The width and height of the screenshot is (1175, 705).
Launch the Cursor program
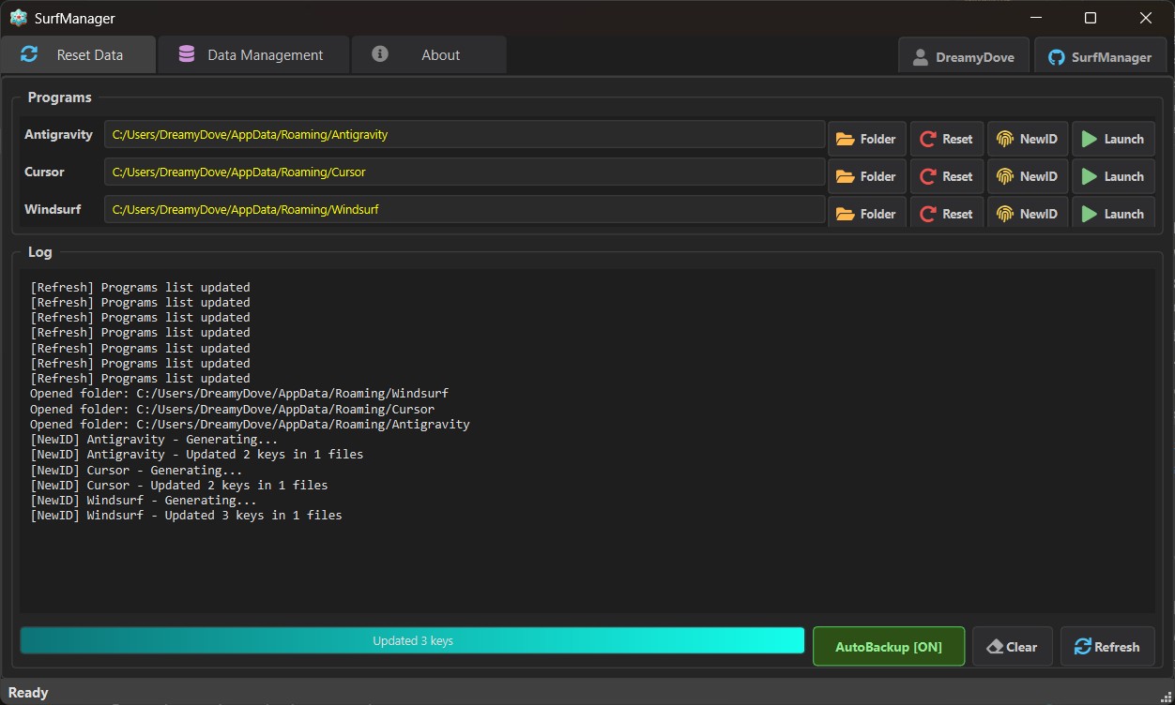[1113, 176]
